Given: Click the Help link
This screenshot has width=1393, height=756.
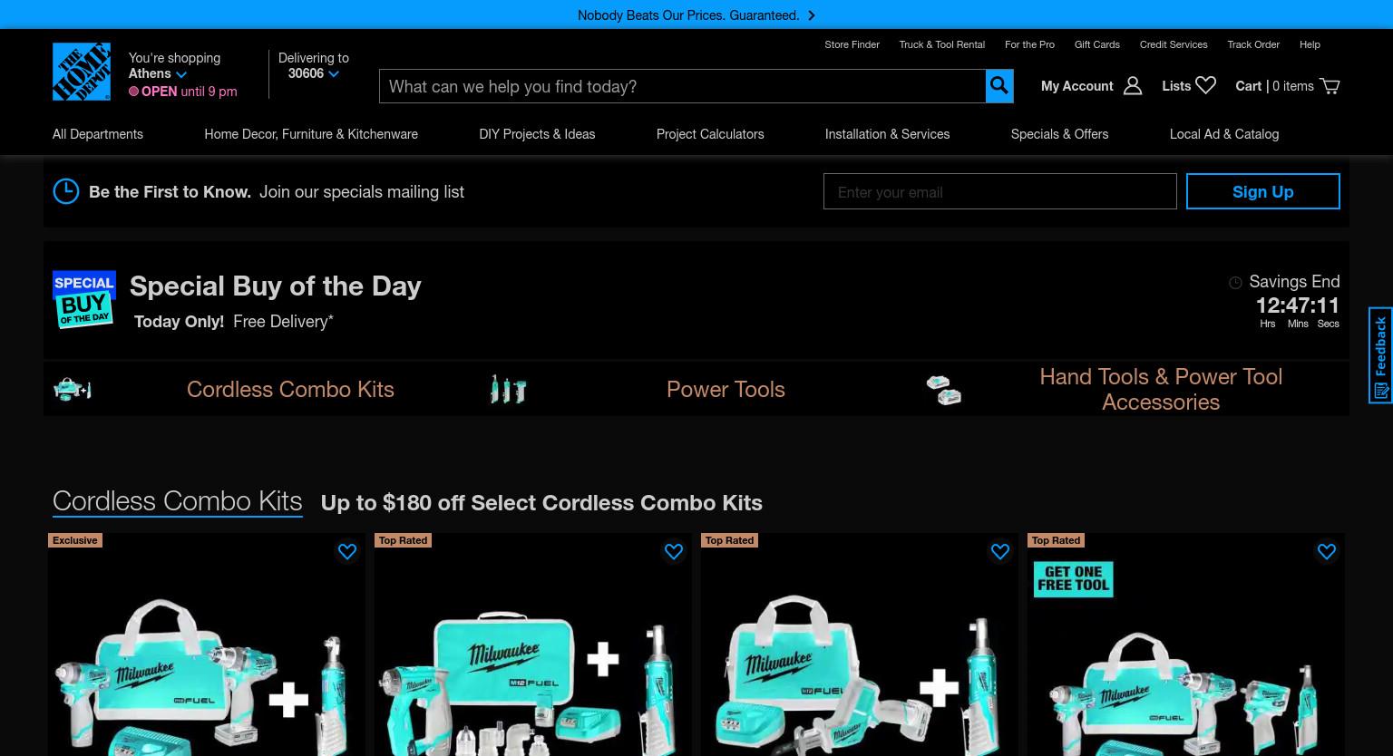Looking at the screenshot, I should click(1310, 44).
